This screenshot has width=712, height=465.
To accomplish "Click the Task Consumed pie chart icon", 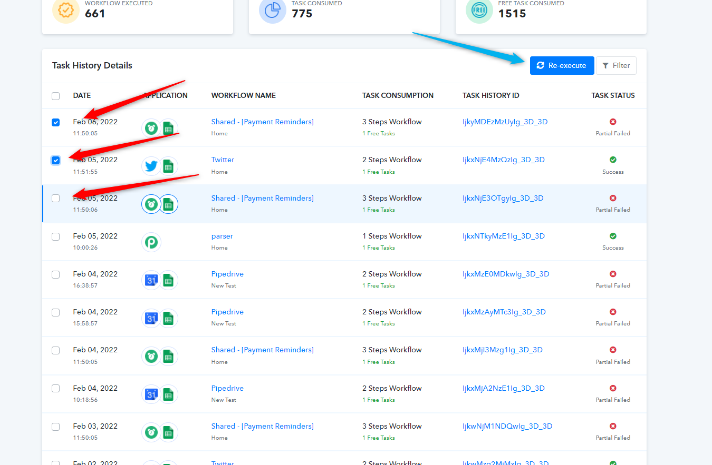I will (273, 11).
